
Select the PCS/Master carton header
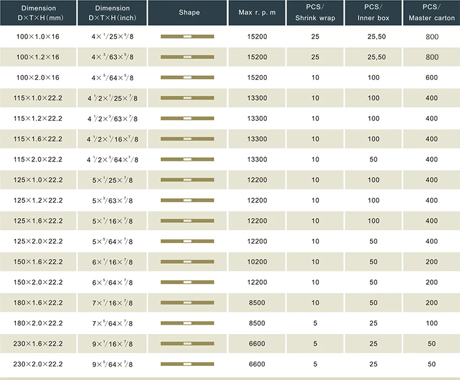(x=432, y=13)
